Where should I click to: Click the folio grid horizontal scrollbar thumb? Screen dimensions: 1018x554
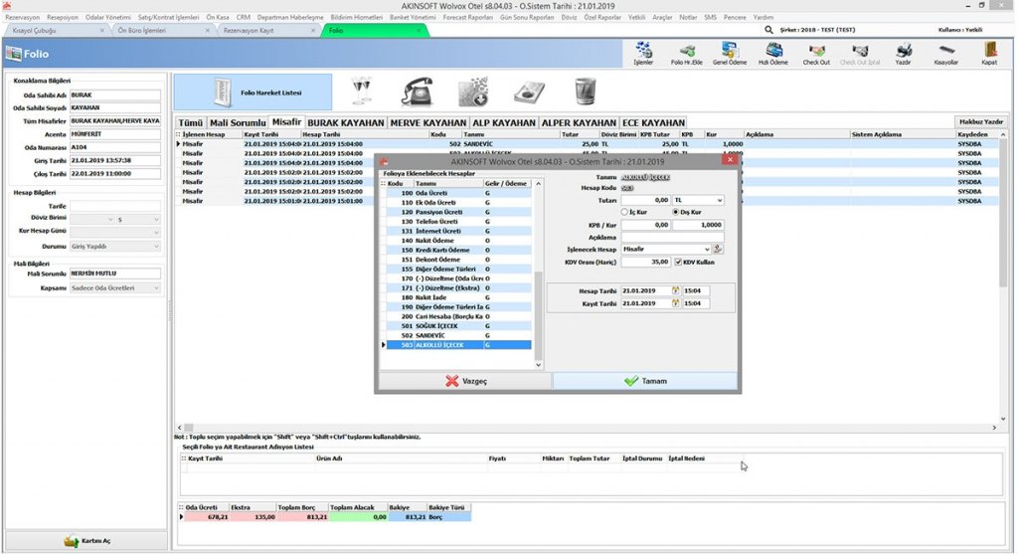188,428
